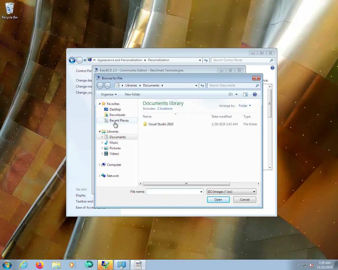The height and width of the screenshot is (270, 338).
Task: Collapse the Libraries group
Action: 100,132
